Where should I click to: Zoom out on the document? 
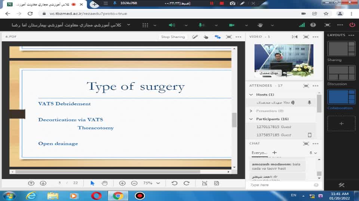(x=134, y=183)
